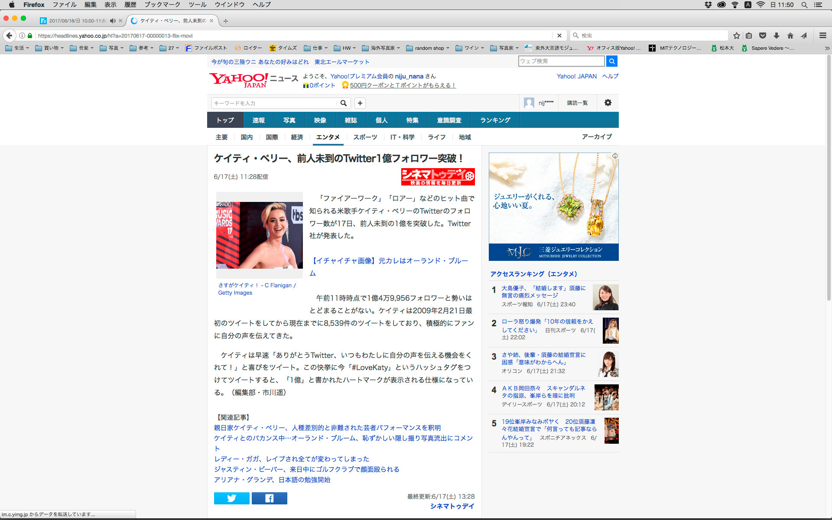The width and height of the screenshot is (832, 520).
Task: Mute the audio on the first tab
Action: 113,21
